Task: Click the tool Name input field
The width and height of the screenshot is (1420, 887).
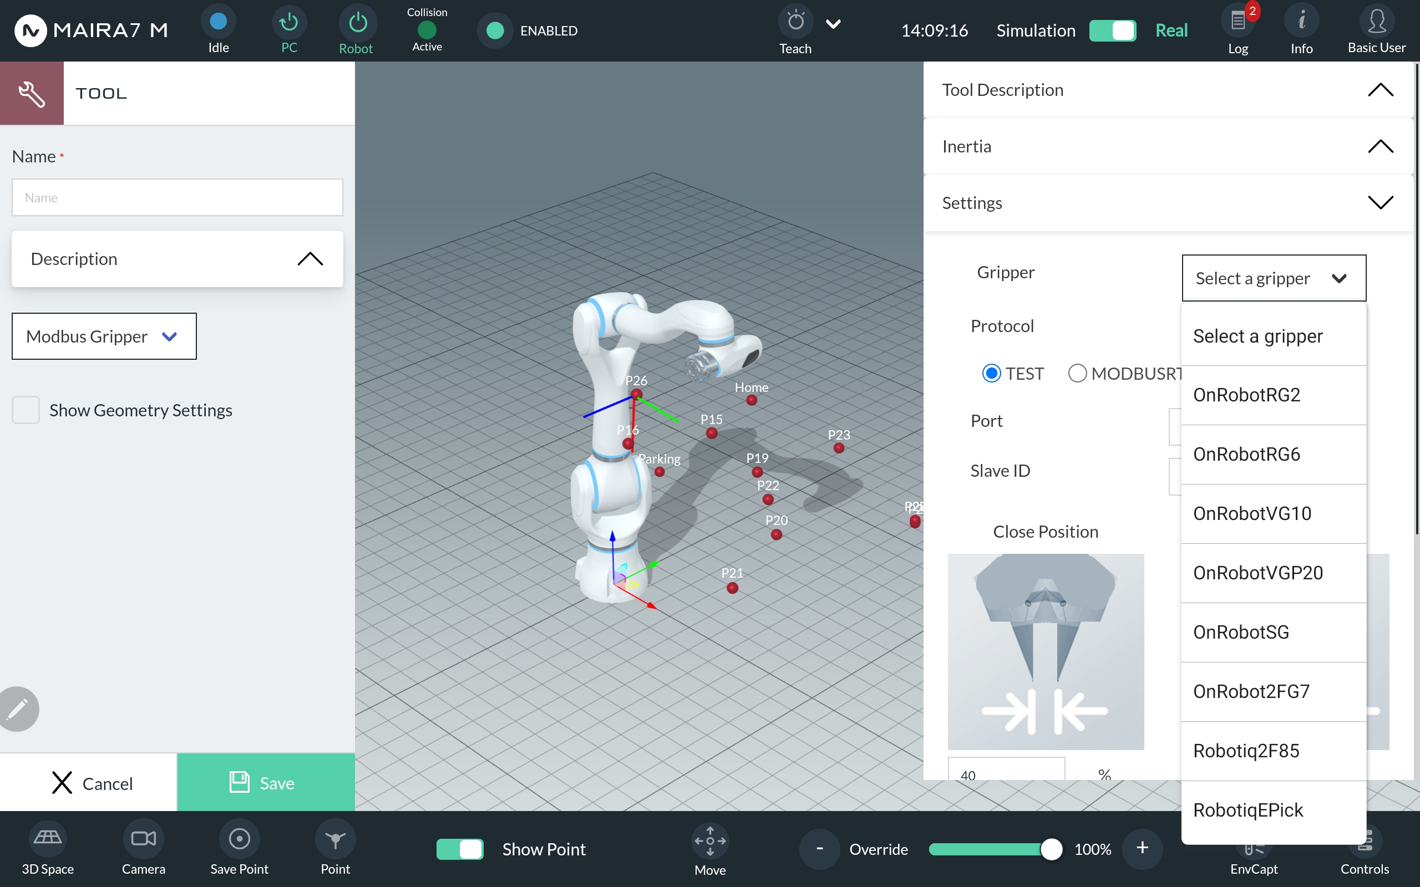Action: 177,197
